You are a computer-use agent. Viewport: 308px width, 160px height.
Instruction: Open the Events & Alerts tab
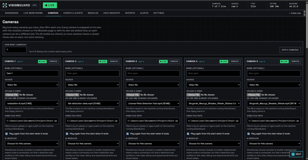click(73, 13)
